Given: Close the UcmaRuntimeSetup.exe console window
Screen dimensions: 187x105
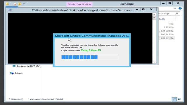Looking at the screenshot, I should click(151, 9).
